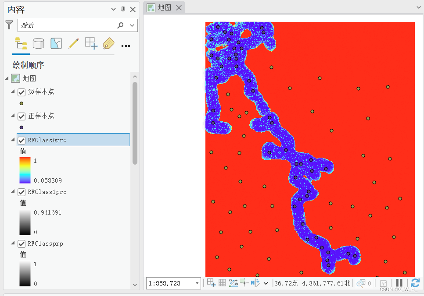424x296 pixels.
Task: Switch to the 地图 map view tab
Action: [165, 7]
